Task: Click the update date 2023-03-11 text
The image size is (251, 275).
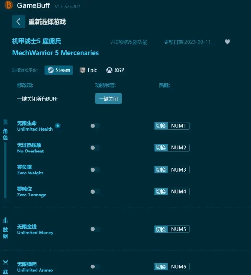Action: tap(187, 42)
